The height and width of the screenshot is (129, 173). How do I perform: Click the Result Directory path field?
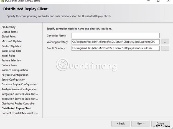115,48
